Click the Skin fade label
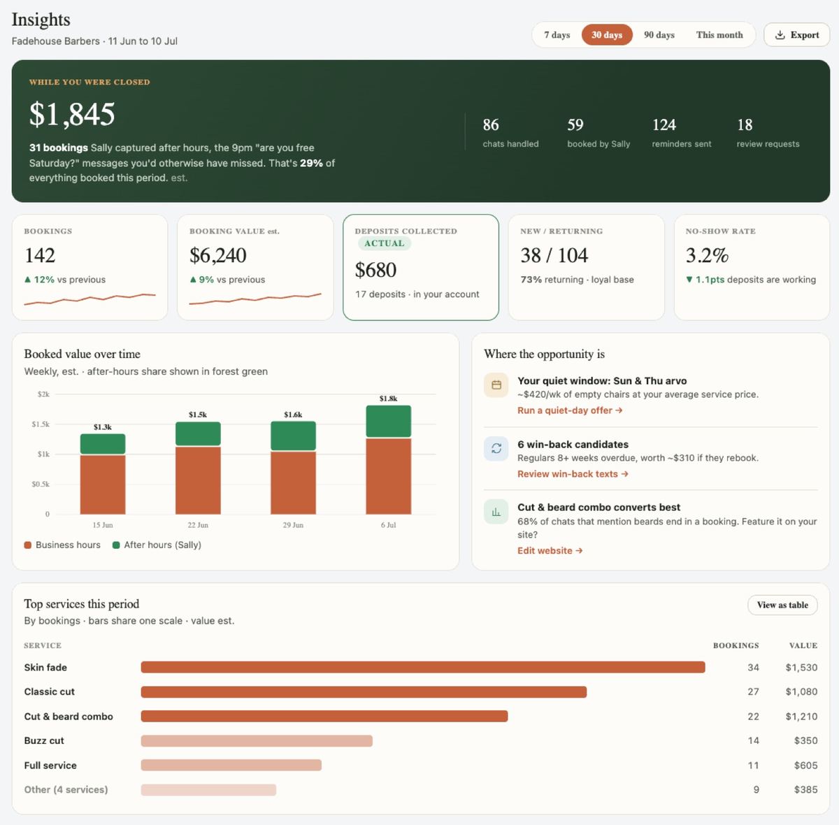The width and height of the screenshot is (839, 825). pyautogui.click(x=45, y=668)
